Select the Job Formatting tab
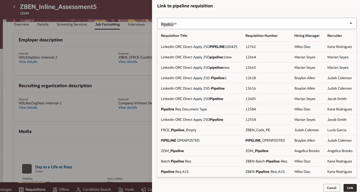This screenshot has width=360, height=192. tap(107, 24)
